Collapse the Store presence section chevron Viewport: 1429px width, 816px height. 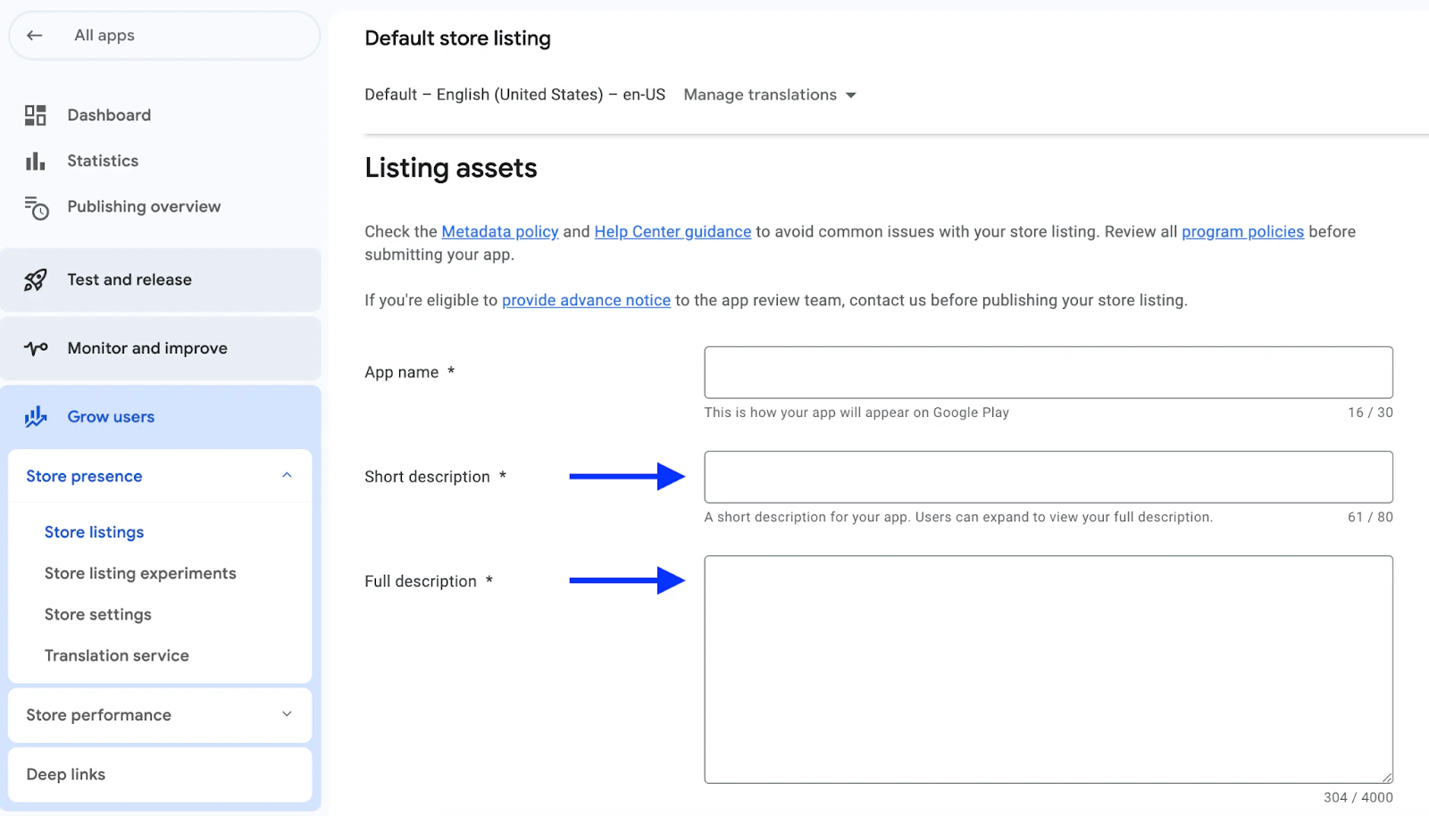pos(287,476)
